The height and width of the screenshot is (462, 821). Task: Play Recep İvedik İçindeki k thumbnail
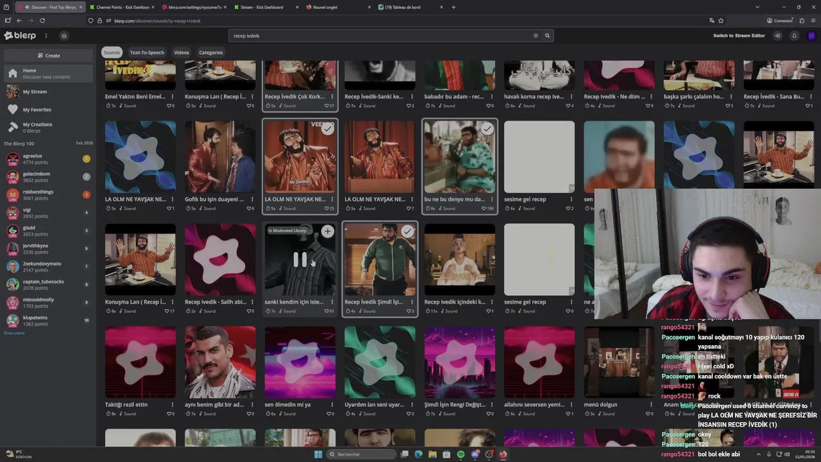[459, 259]
